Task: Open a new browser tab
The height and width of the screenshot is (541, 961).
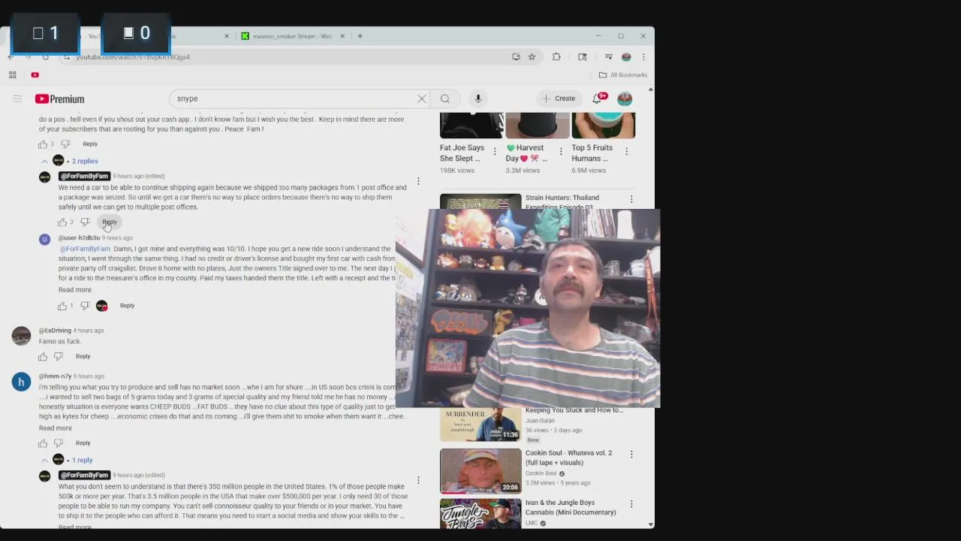Action: [x=360, y=36]
